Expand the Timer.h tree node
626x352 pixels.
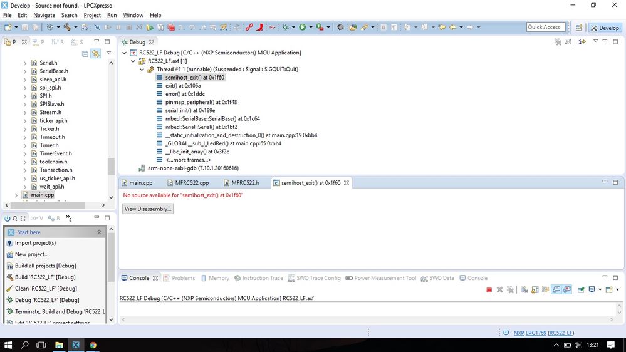tap(25, 146)
